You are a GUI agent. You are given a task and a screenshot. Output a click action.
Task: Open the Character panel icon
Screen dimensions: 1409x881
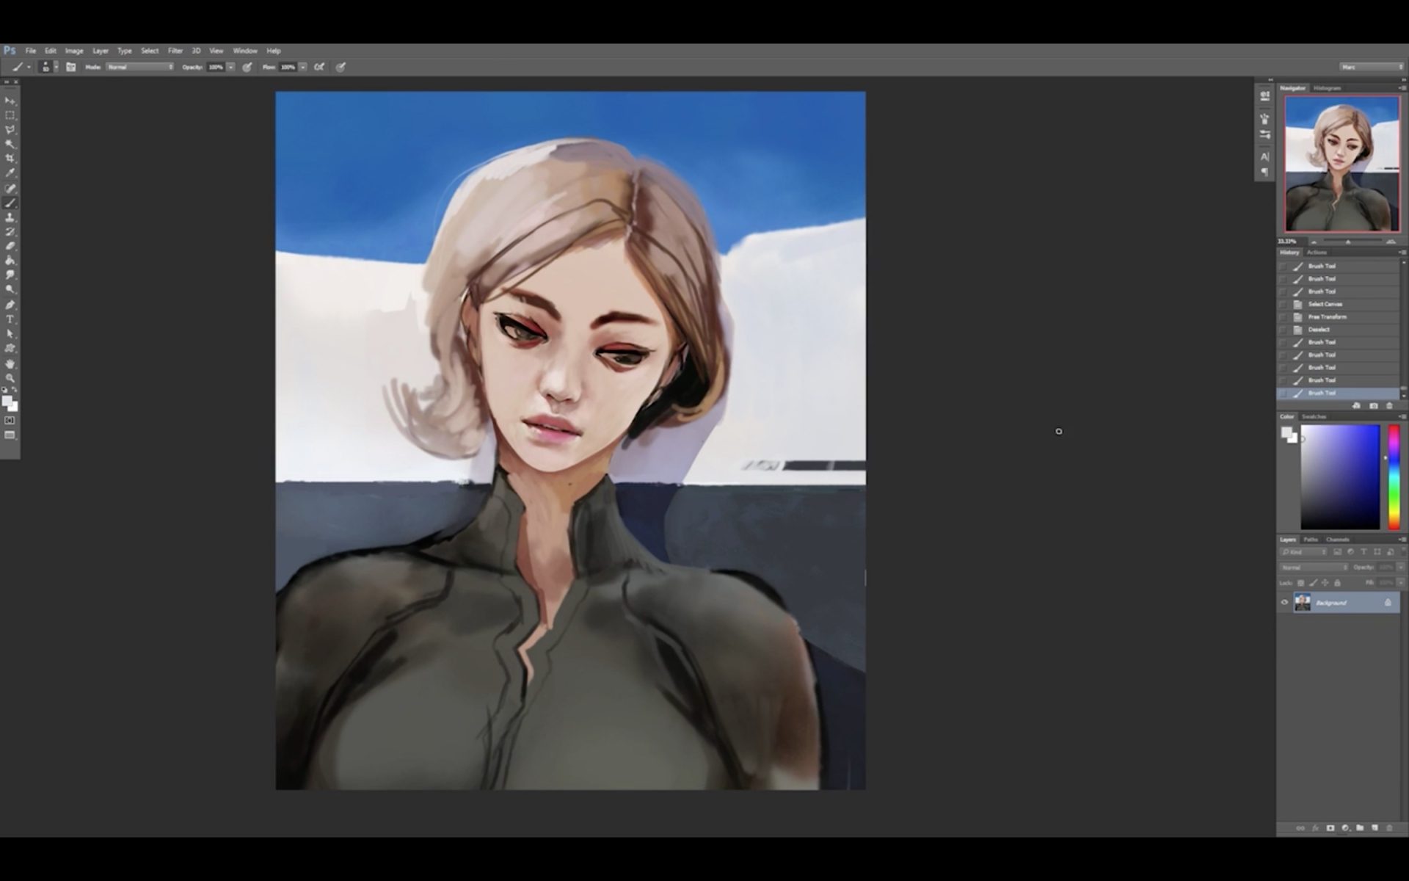[x=1264, y=156]
